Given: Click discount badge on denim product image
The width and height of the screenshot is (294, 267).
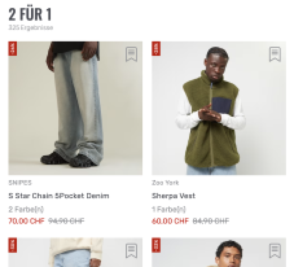Looking at the screenshot, I should click(x=12, y=49).
